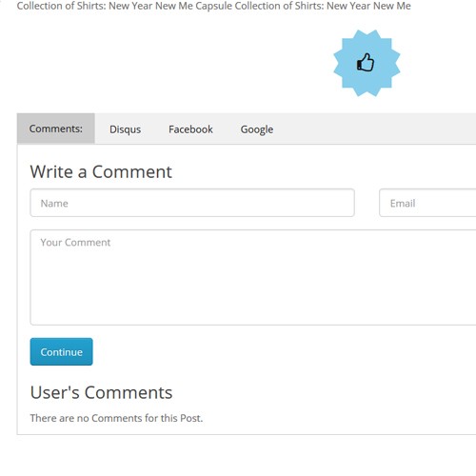The image size is (476, 476).
Task: Focus the Email input field
Action: (427, 203)
